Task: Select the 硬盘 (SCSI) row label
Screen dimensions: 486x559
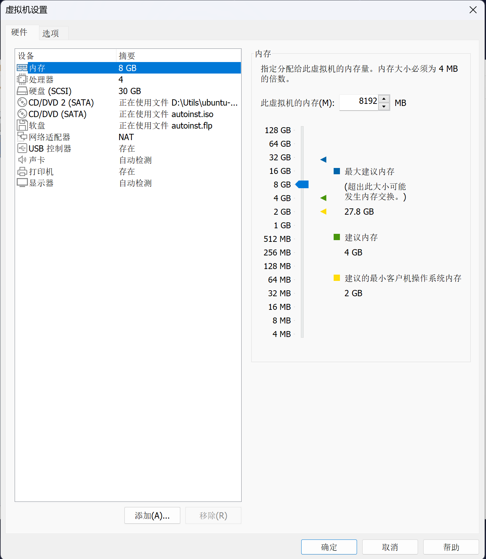Action: 50,91
